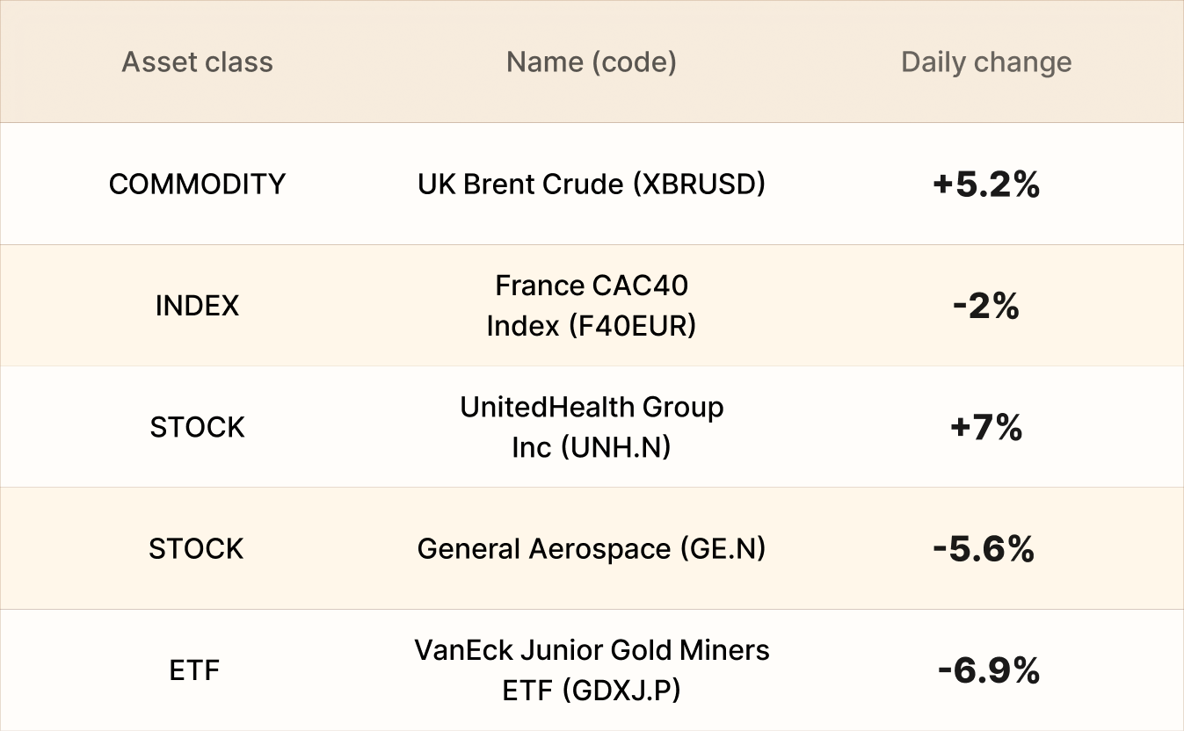The width and height of the screenshot is (1184, 731).
Task: Open the France CAC40 name text
Action: tap(591, 286)
